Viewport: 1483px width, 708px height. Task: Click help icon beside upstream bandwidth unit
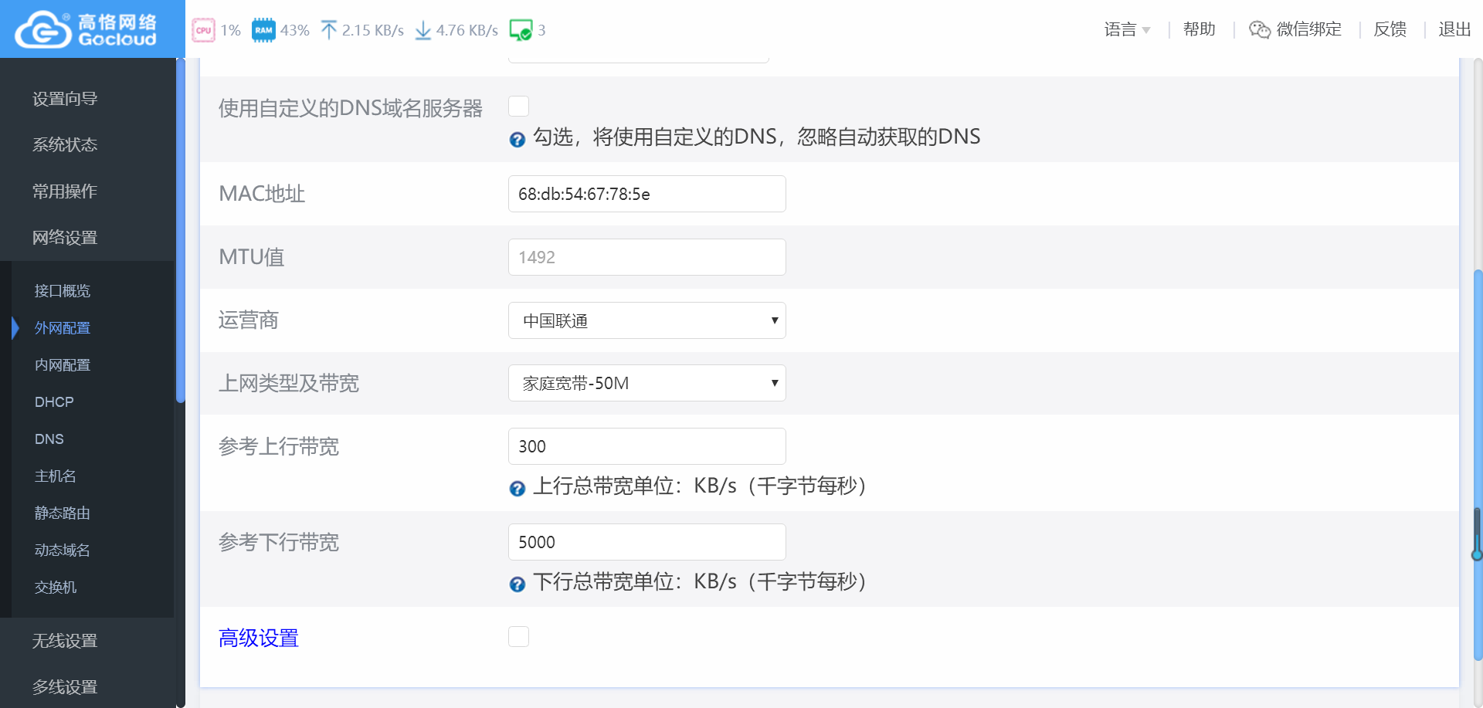[518, 488]
